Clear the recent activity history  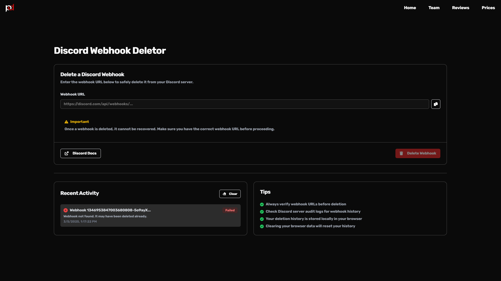pos(230,194)
